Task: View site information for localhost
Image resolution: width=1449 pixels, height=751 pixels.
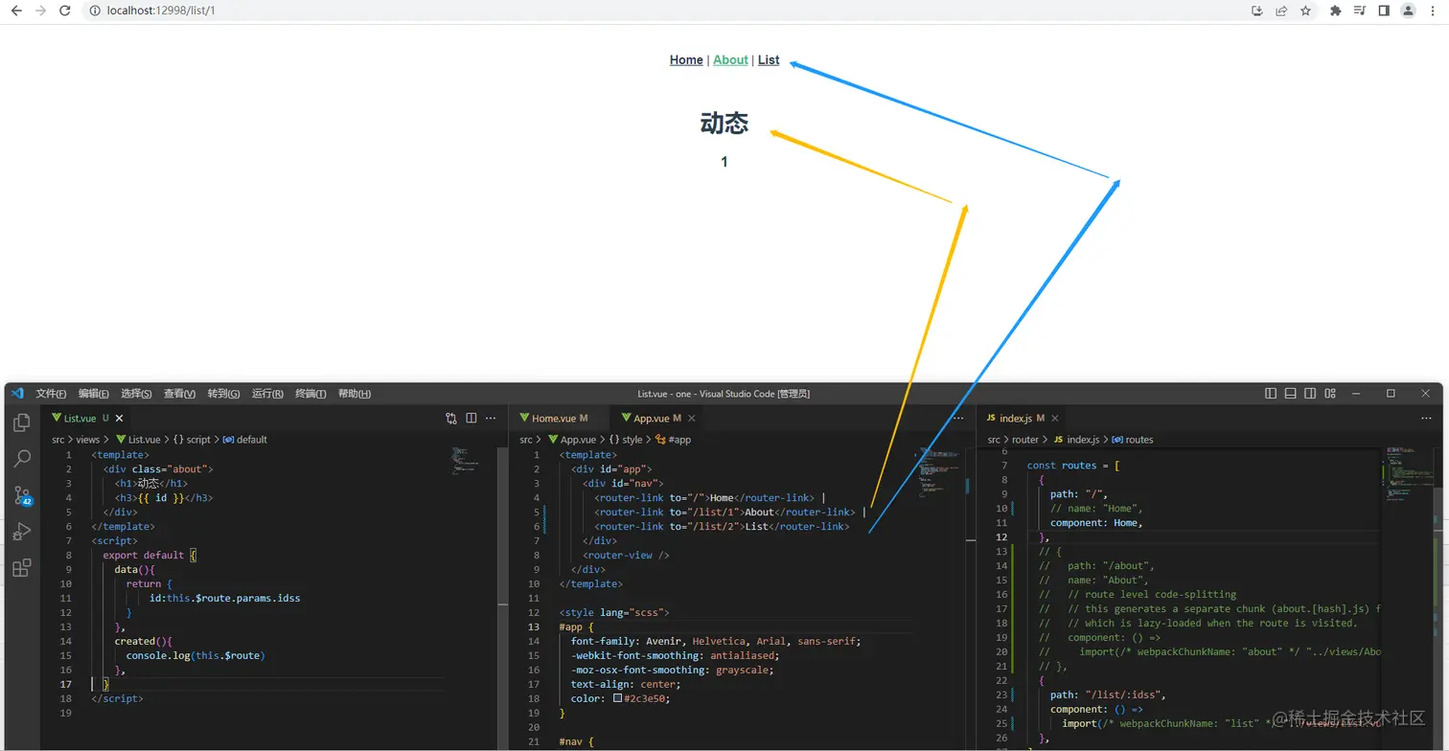Action: coord(94,11)
